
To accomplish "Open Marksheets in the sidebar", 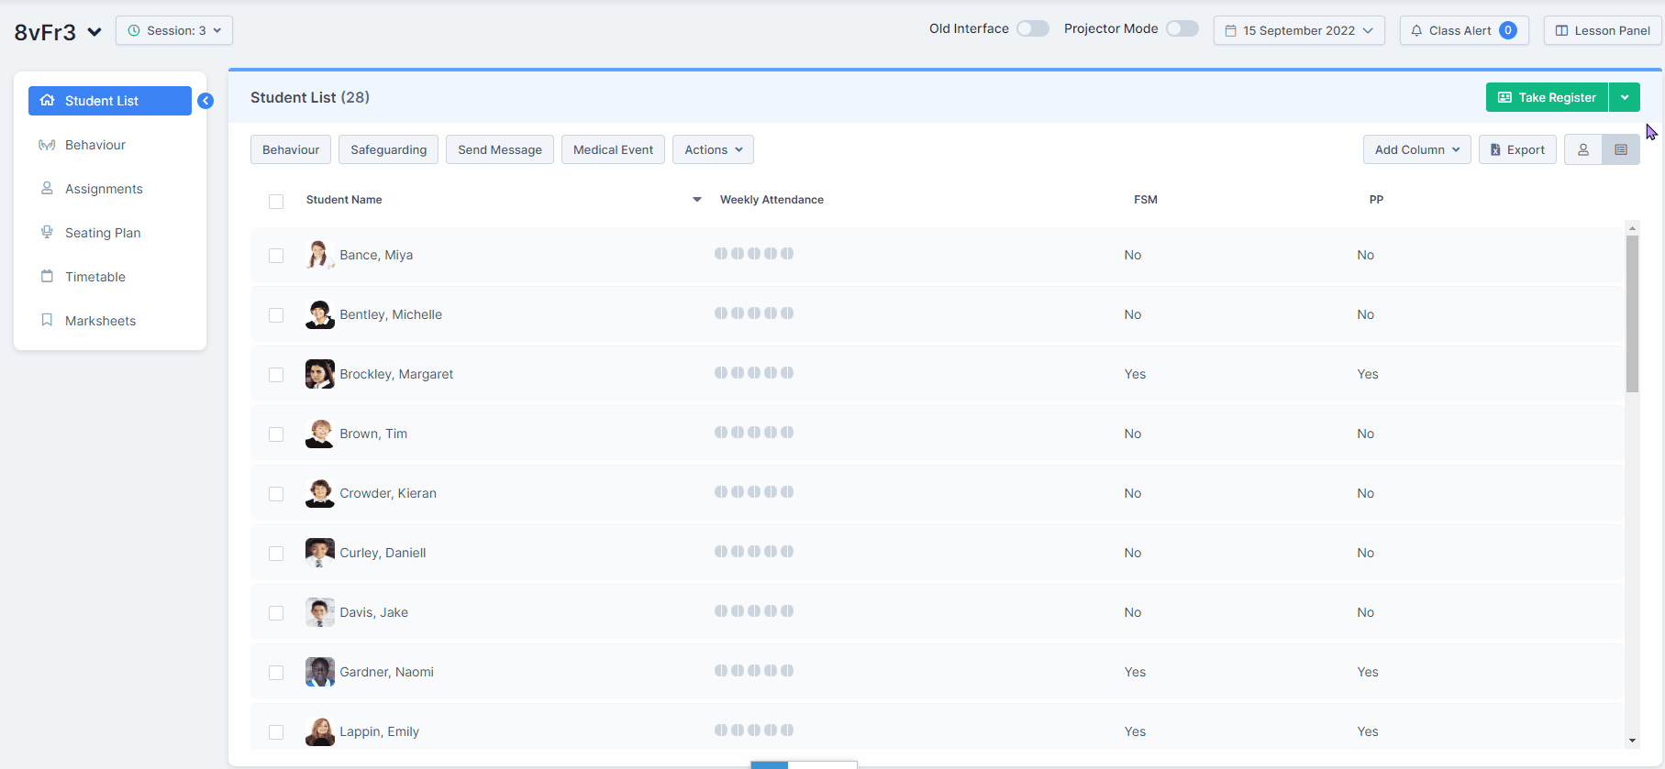I will 100,321.
